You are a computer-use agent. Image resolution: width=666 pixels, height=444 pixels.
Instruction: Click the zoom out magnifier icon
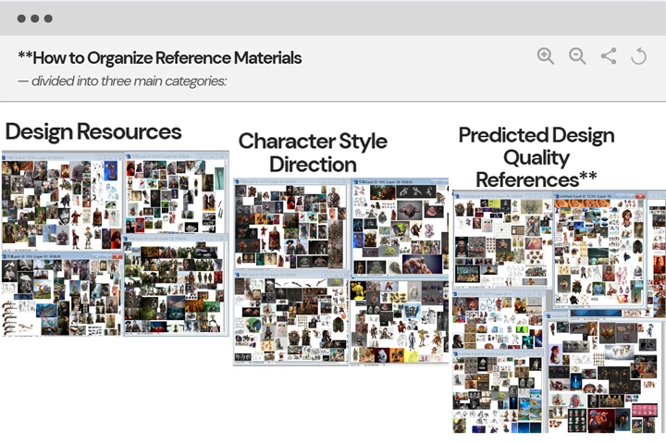[577, 56]
